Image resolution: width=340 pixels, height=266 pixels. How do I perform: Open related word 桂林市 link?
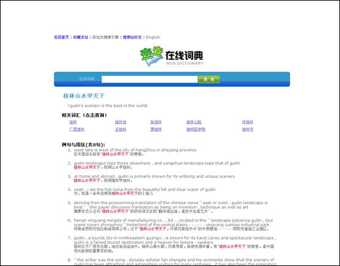pyautogui.click(x=248, y=130)
